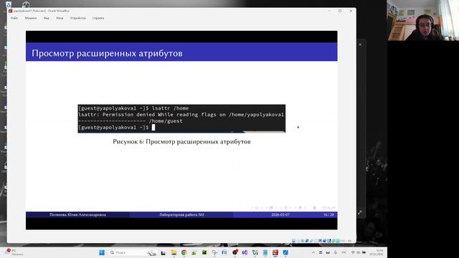
Task: Open the Recycle Bin desktop icon
Action: 9,5
